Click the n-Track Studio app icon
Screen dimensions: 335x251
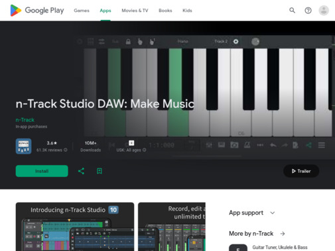pyautogui.click(x=23, y=146)
